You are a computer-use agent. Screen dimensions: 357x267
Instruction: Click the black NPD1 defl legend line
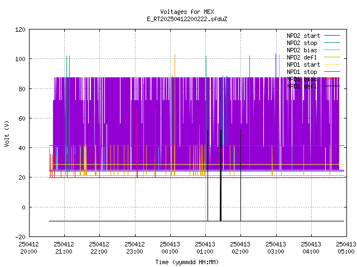pos(332,86)
